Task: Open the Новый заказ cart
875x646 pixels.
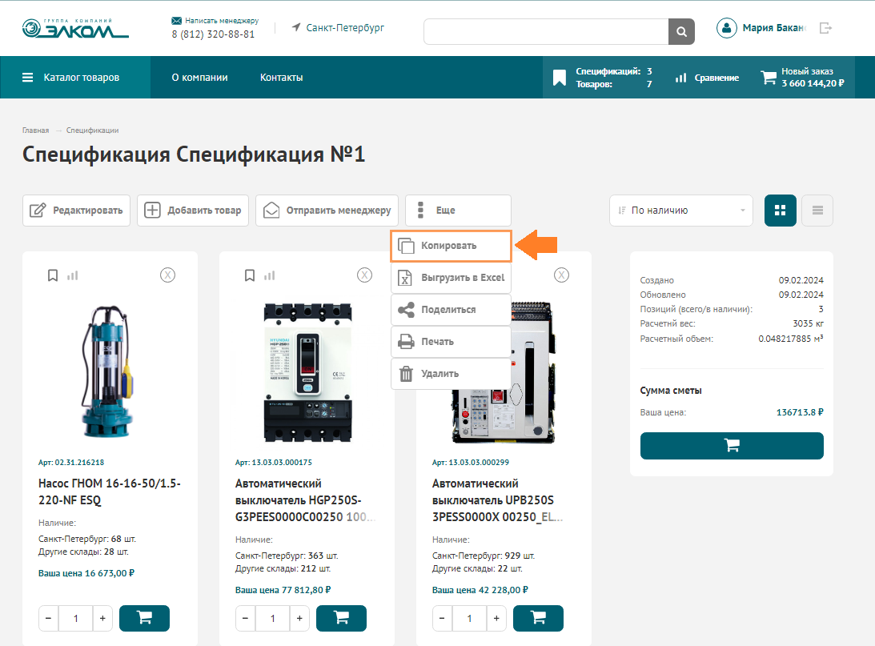Action: (x=803, y=78)
